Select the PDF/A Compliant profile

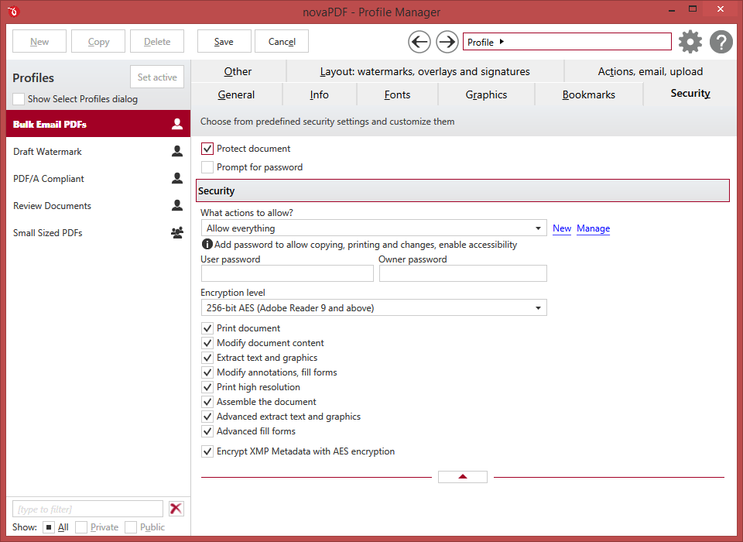coord(49,179)
